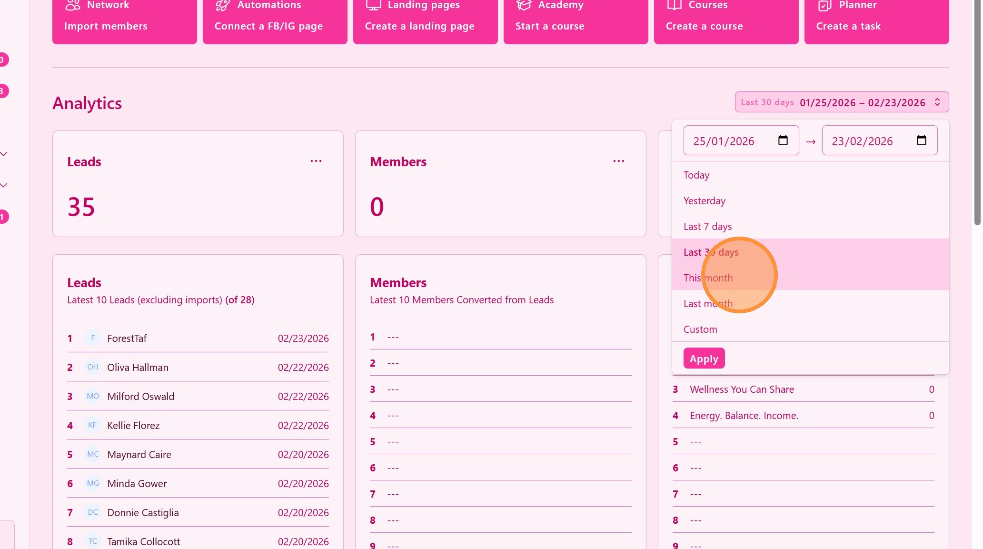Open Leads card three-dot menu
Viewport: 983px width, 549px height.
[316, 161]
